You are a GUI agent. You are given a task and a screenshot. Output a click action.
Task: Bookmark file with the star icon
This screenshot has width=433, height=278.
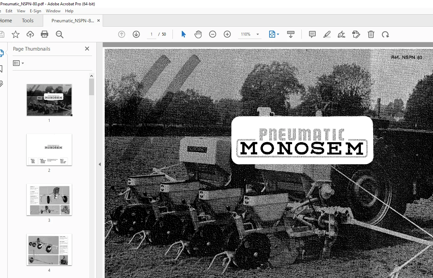(16, 34)
